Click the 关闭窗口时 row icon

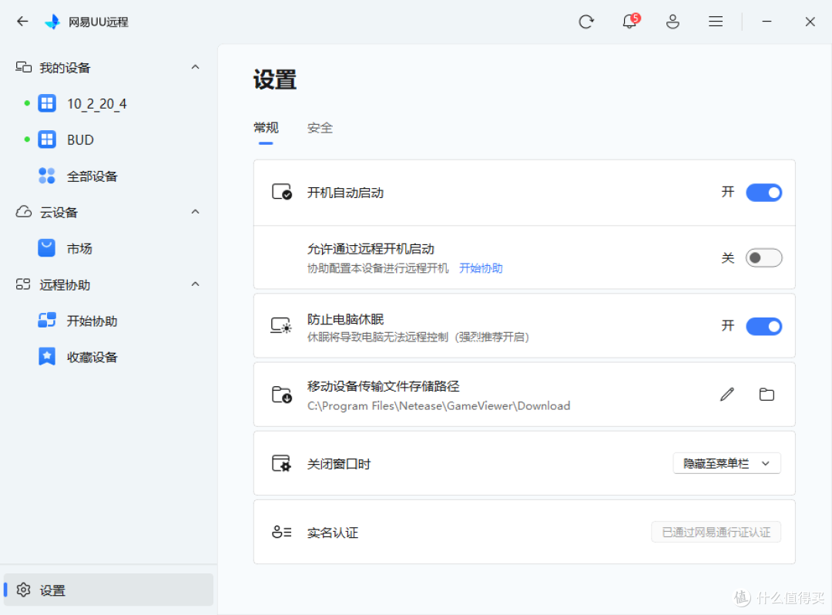281,463
